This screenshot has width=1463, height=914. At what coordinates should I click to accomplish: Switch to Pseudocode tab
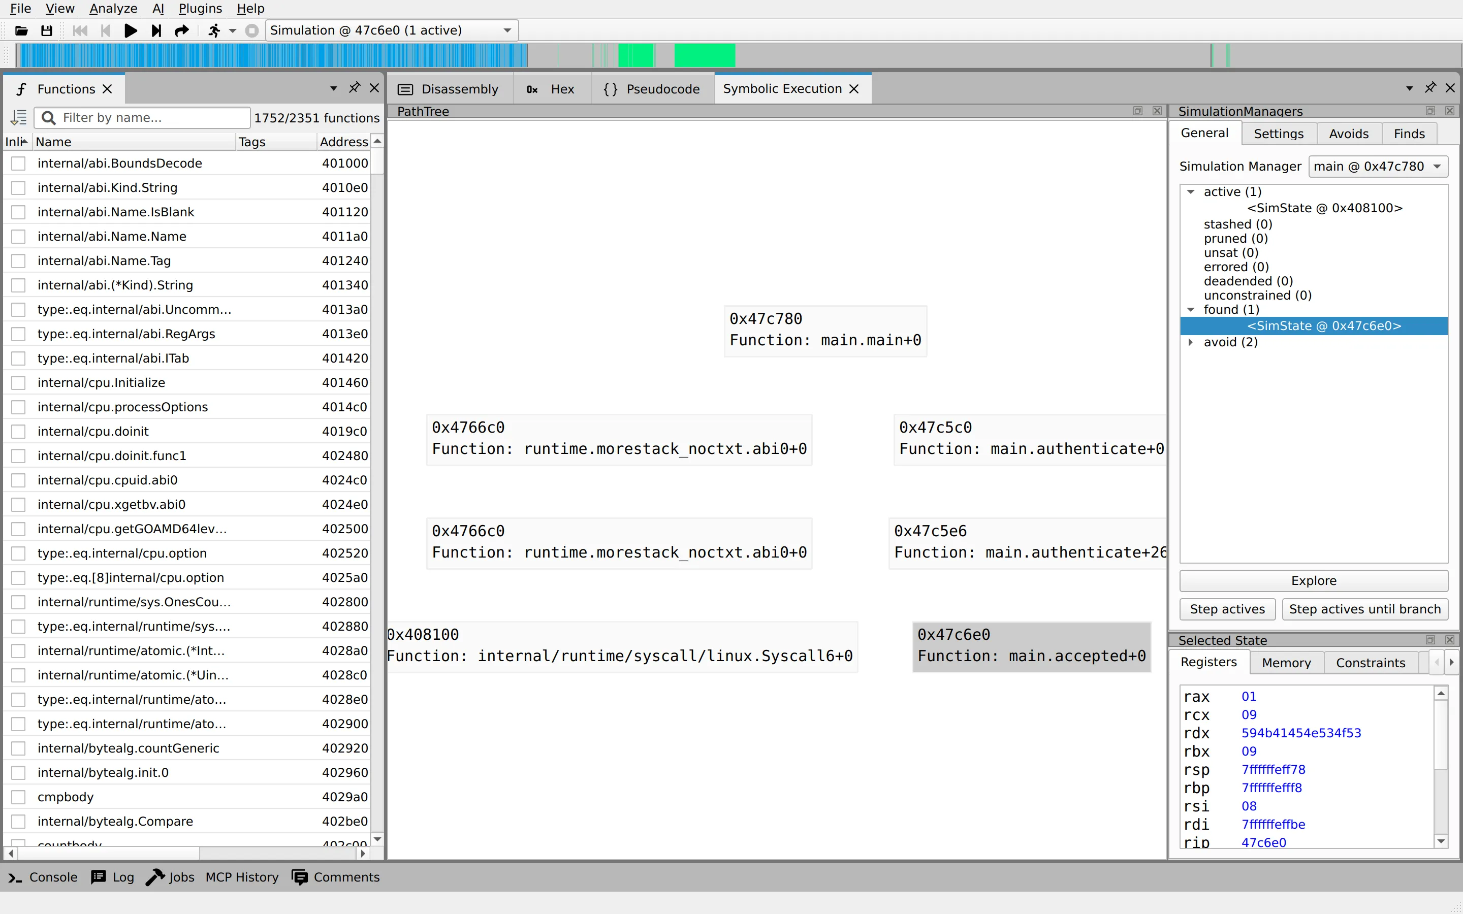point(652,89)
